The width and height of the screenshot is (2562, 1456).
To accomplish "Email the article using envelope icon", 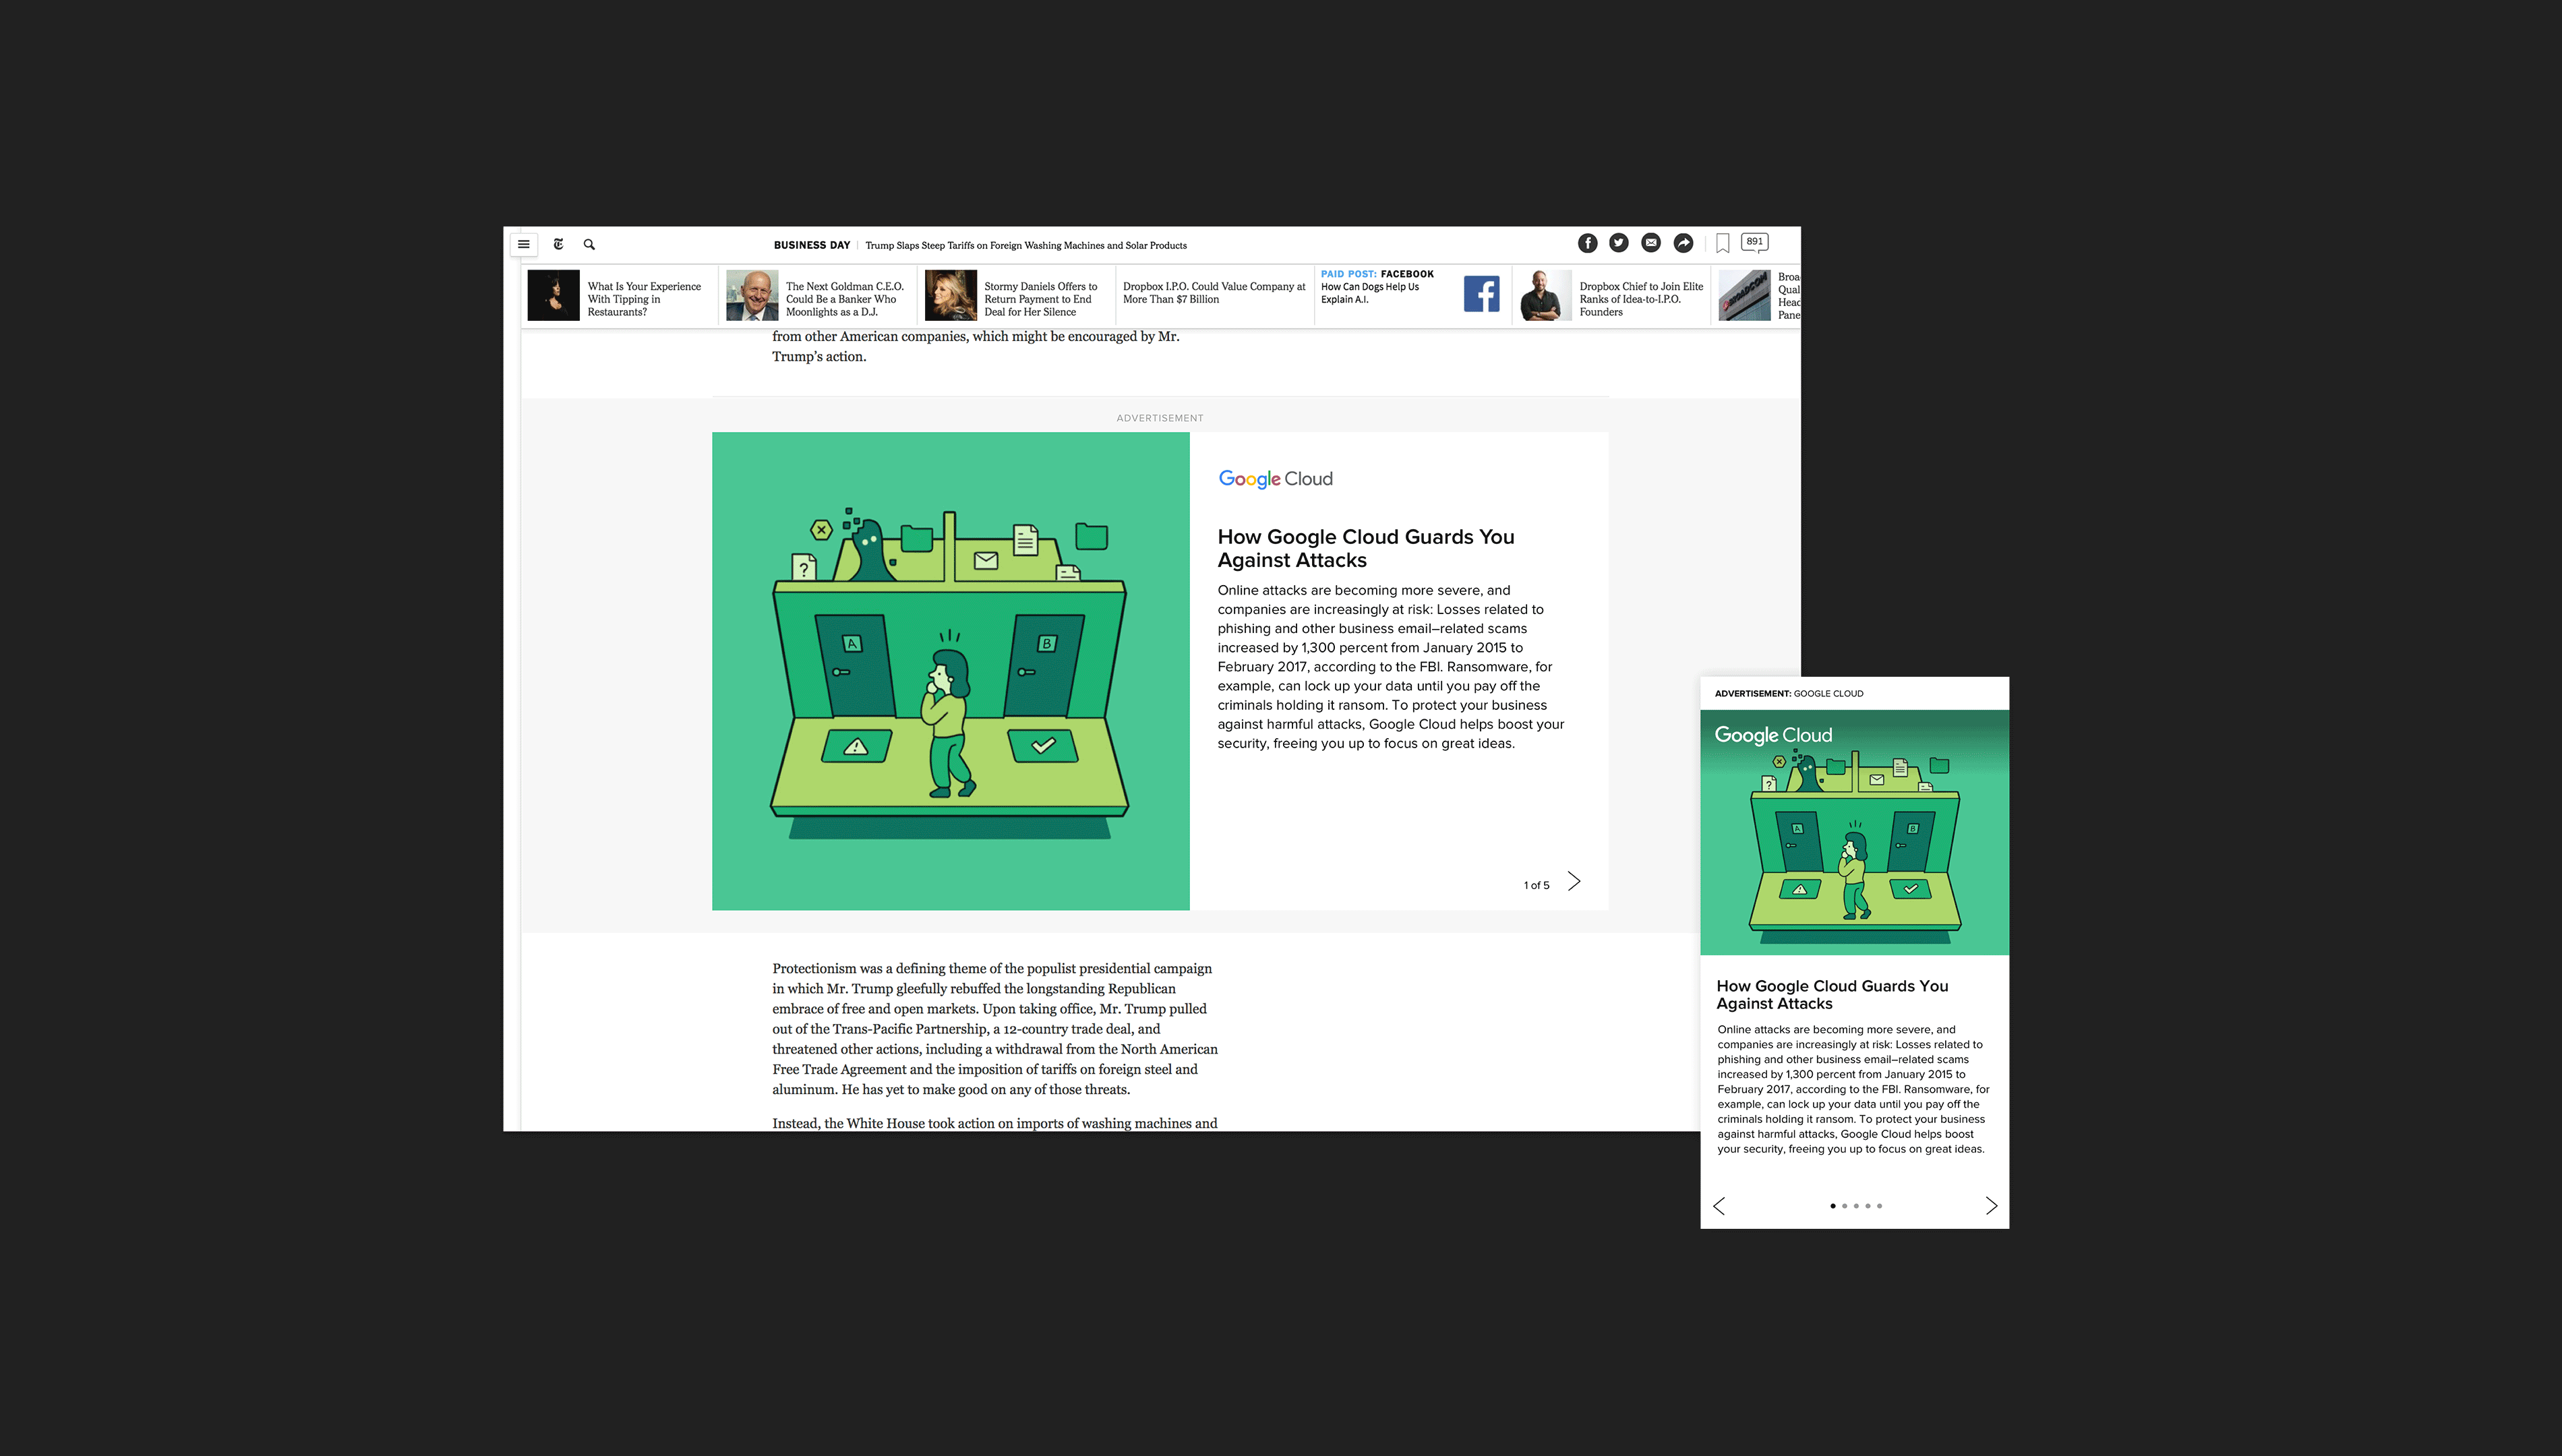I will 1651,243.
